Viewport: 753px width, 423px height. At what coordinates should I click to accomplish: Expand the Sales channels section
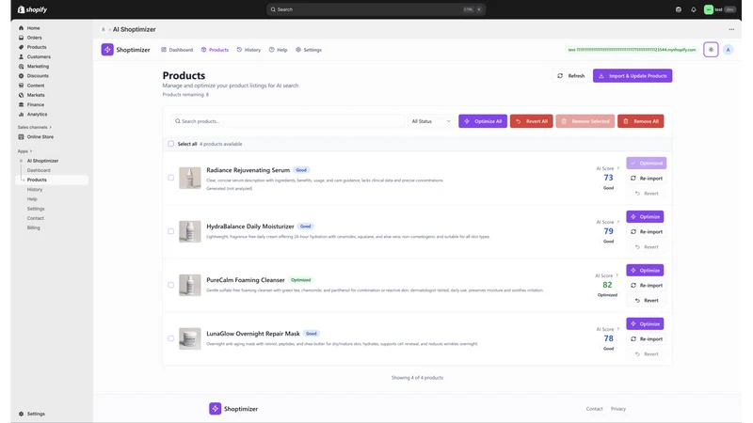click(35, 127)
